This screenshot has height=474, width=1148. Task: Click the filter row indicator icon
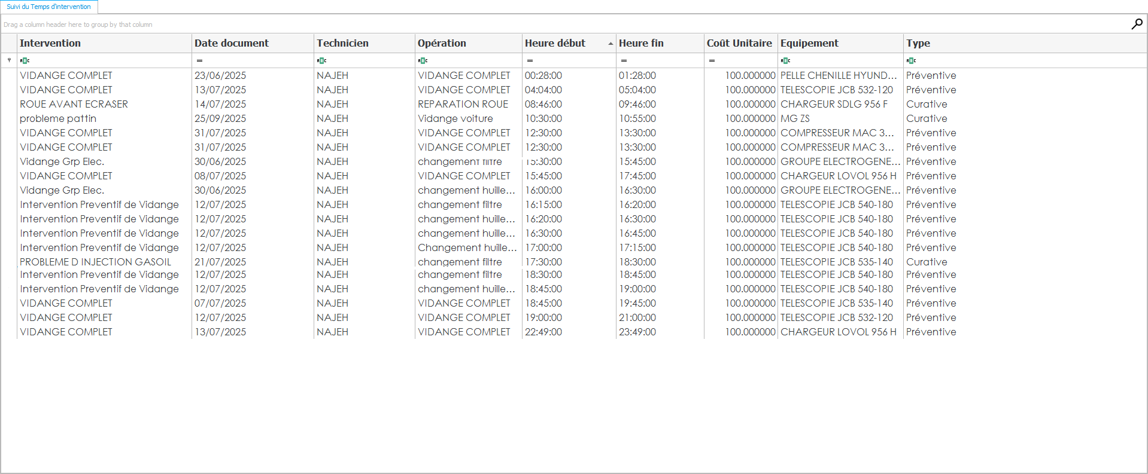(x=9, y=60)
